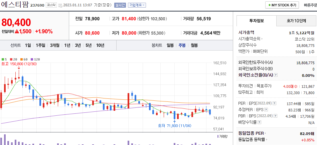Screen dimensions: 317x145
Task: Click the orange 60-day moving average legend marker
Action: pyautogui.click(x=21, y=60)
